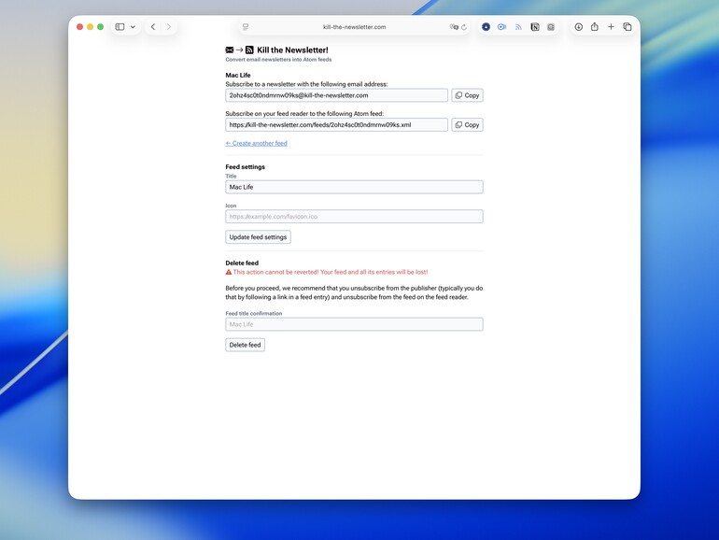The width and height of the screenshot is (719, 540).
Task: Click the envelope logo icon
Action: tap(230, 50)
